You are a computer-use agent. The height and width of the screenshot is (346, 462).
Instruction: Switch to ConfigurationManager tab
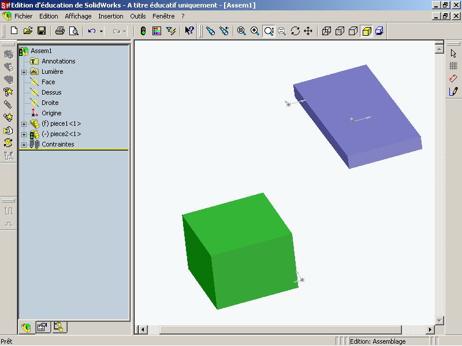pyautogui.click(x=59, y=327)
